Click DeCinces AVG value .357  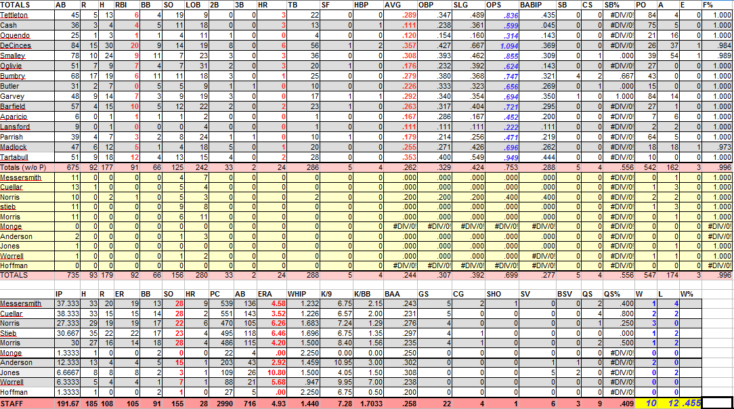coord(400,45)
